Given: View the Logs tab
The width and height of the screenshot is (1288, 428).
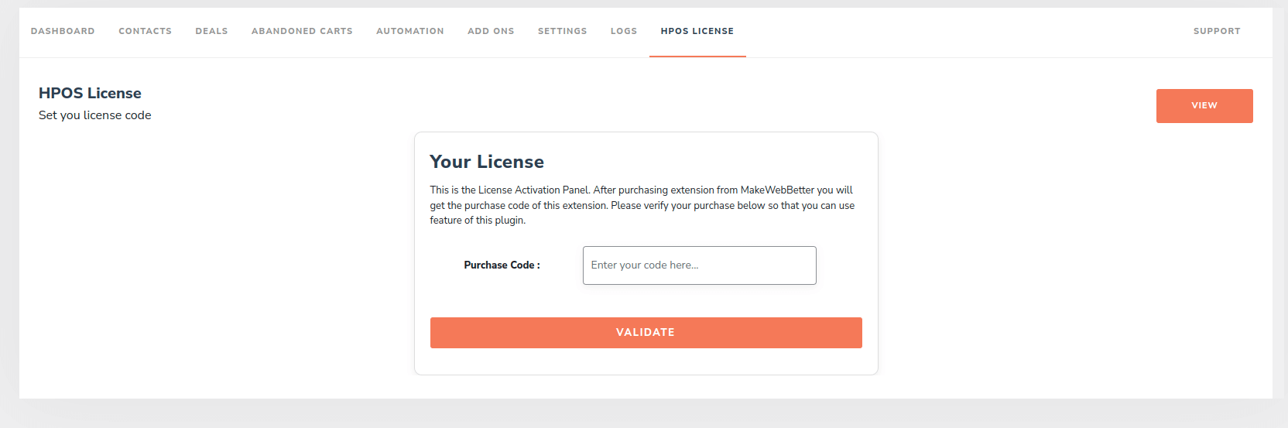Looking at the screenshot, I should (x=623, y=31).
